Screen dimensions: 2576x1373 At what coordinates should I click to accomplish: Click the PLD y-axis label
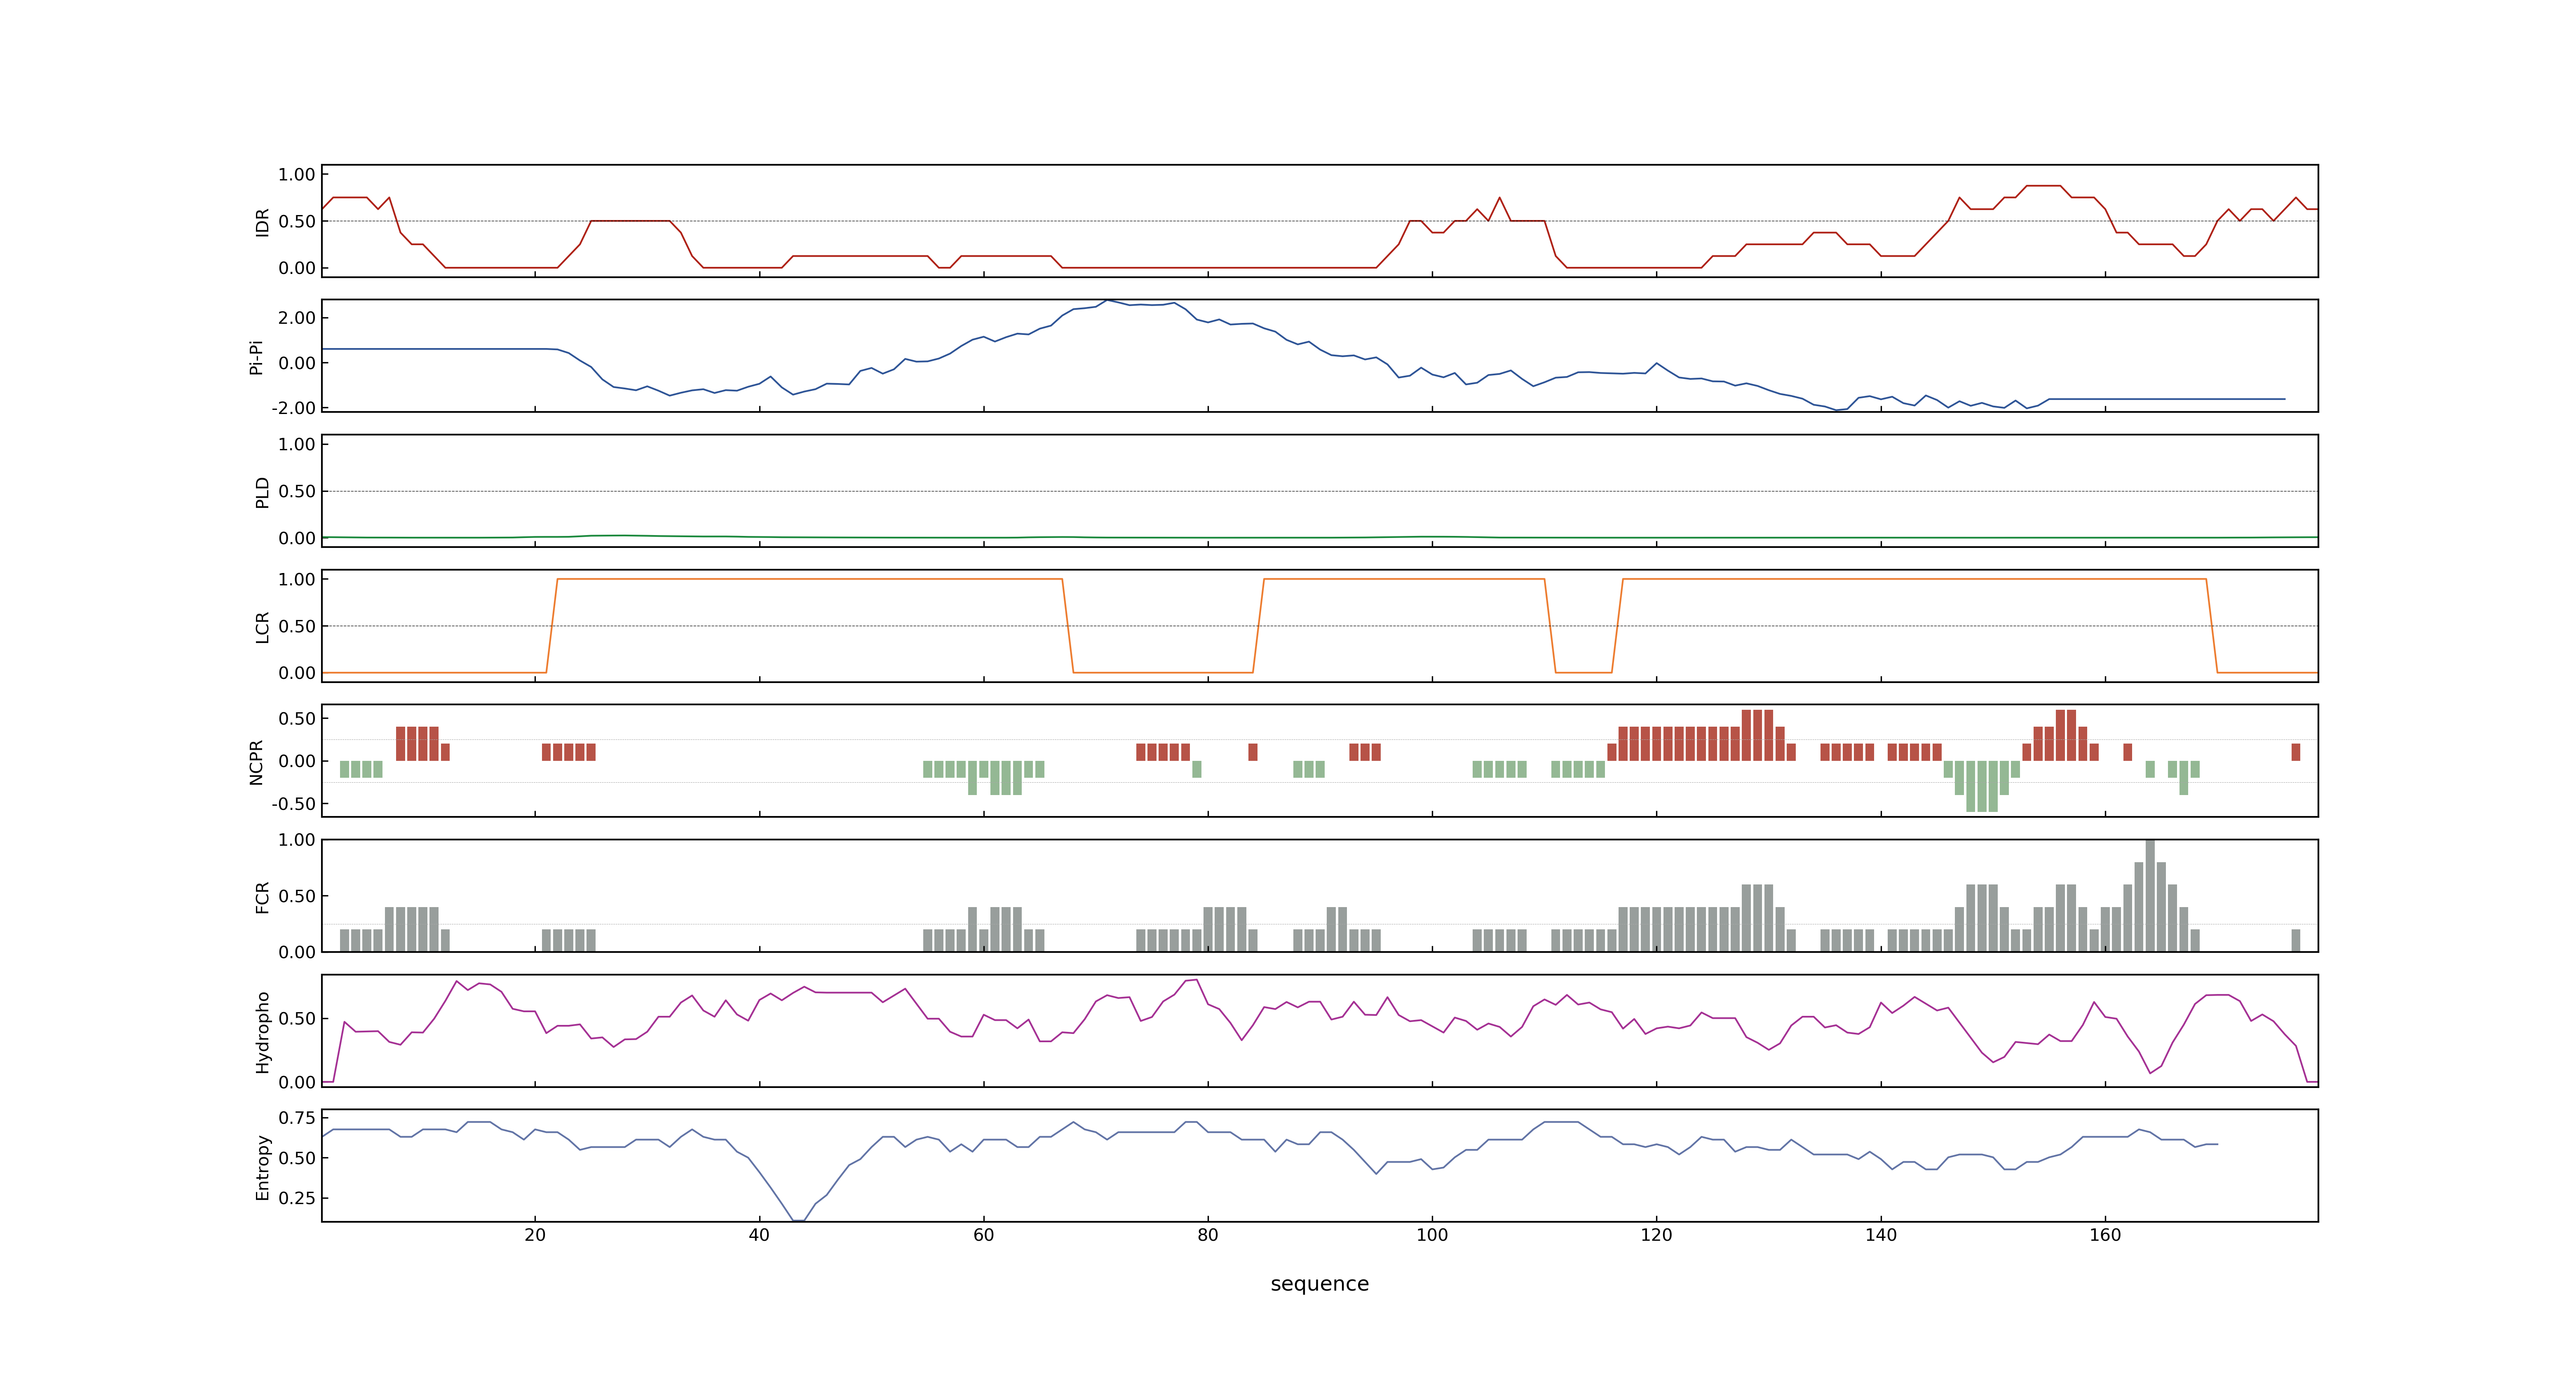coord(262,491)
